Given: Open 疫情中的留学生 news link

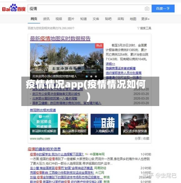Looking at the screenshot, I should (x=57, y=154).
